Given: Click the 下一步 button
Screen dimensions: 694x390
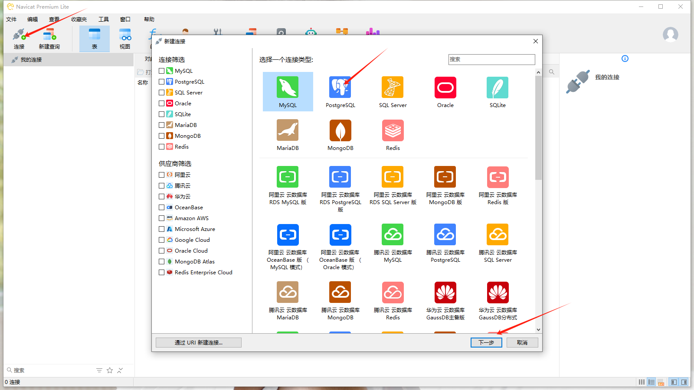Looking at the screenshot, I should pos(486,342).
